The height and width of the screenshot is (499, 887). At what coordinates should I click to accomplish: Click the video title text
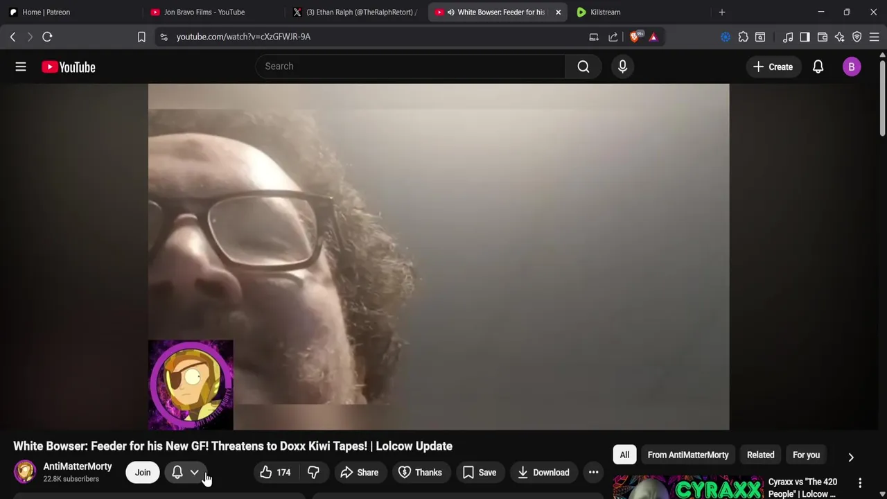click(x=233, y=446)
